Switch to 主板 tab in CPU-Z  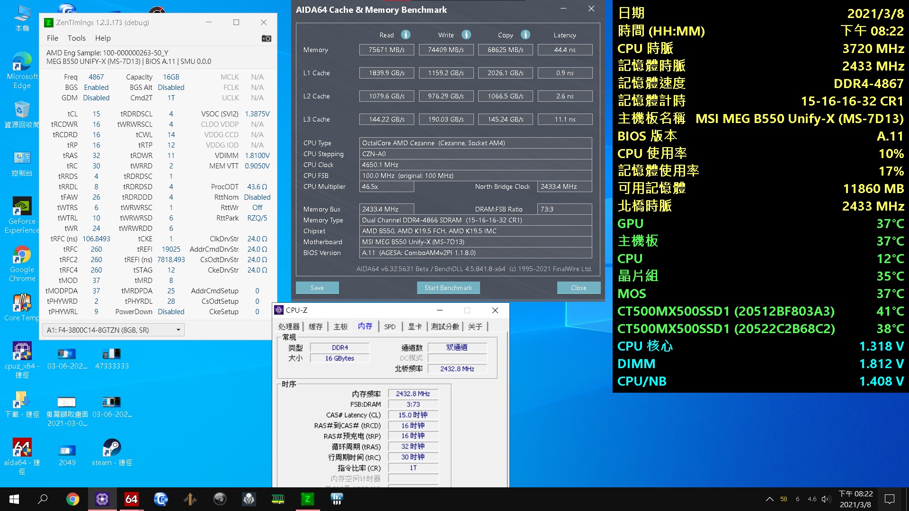(x=340, y=326)
